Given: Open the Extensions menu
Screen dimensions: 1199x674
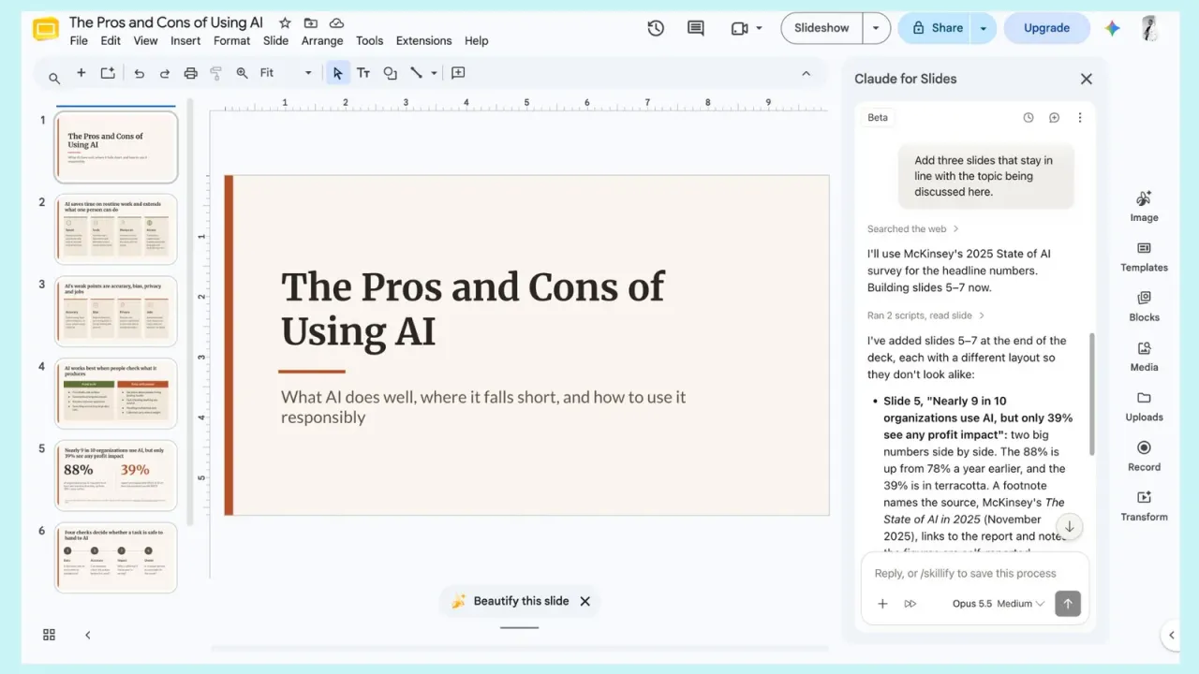Looking at the screenshot, I should [x=423, y=41].
